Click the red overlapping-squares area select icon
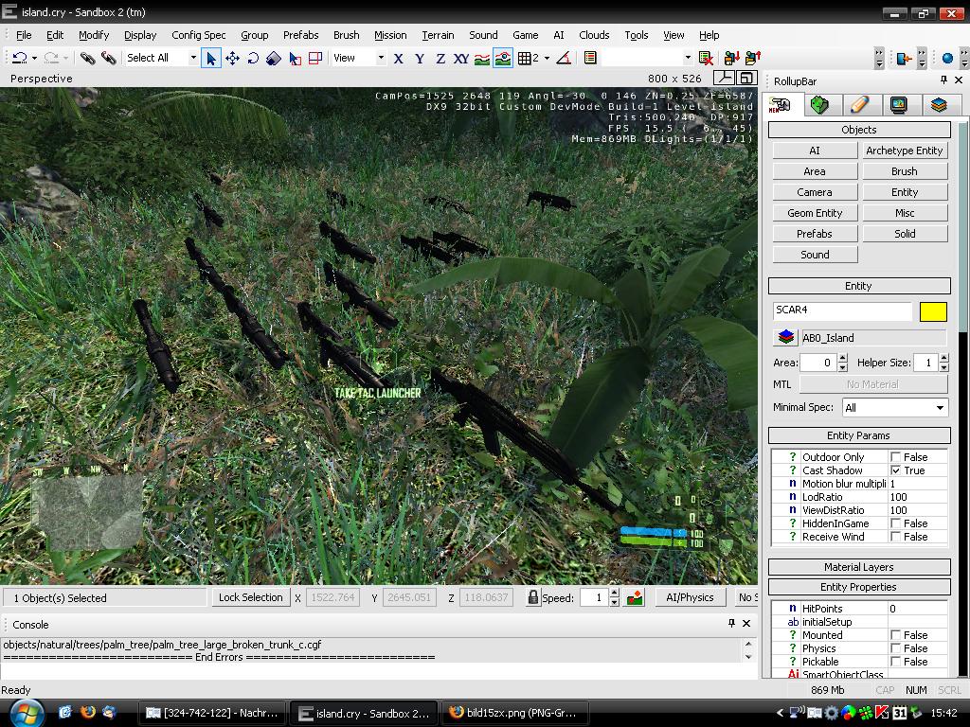970x727 pixels. tap(315, 58)
